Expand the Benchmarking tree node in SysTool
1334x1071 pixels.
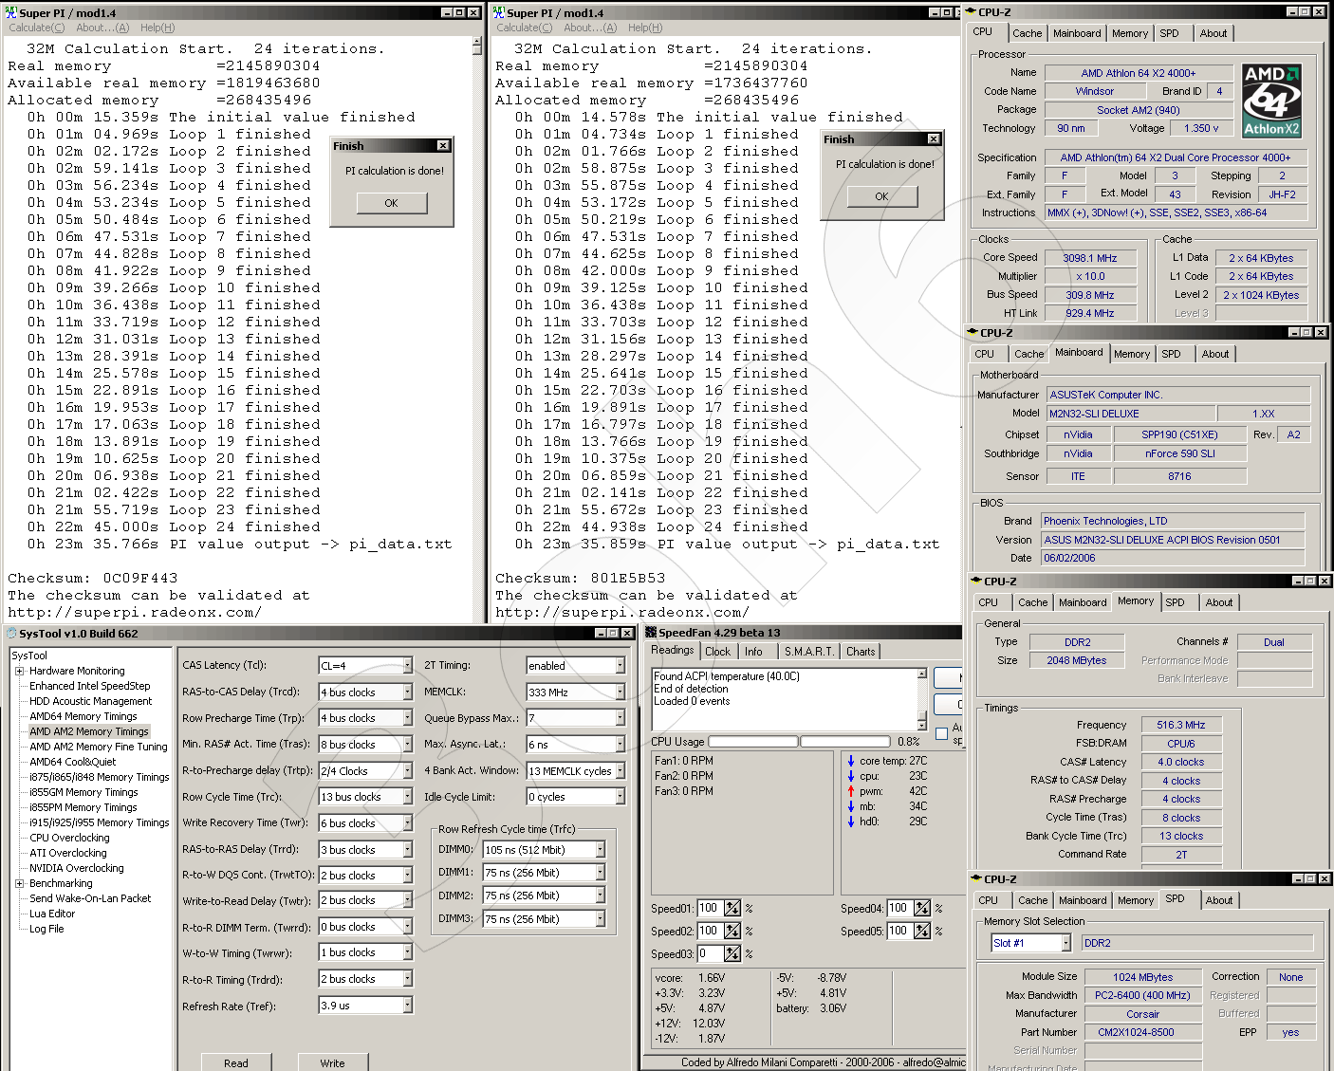point(20,883)
